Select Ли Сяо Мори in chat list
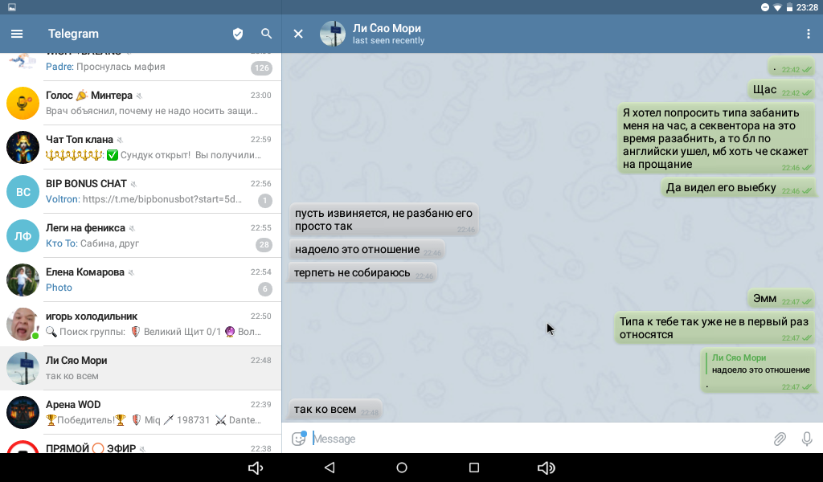Image resolution: width=823 pixels, height=482 pixels. (x=141, y=368)
